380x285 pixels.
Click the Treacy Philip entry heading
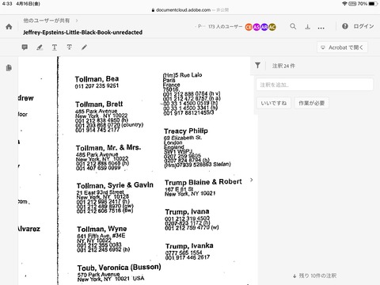(186, 131)
